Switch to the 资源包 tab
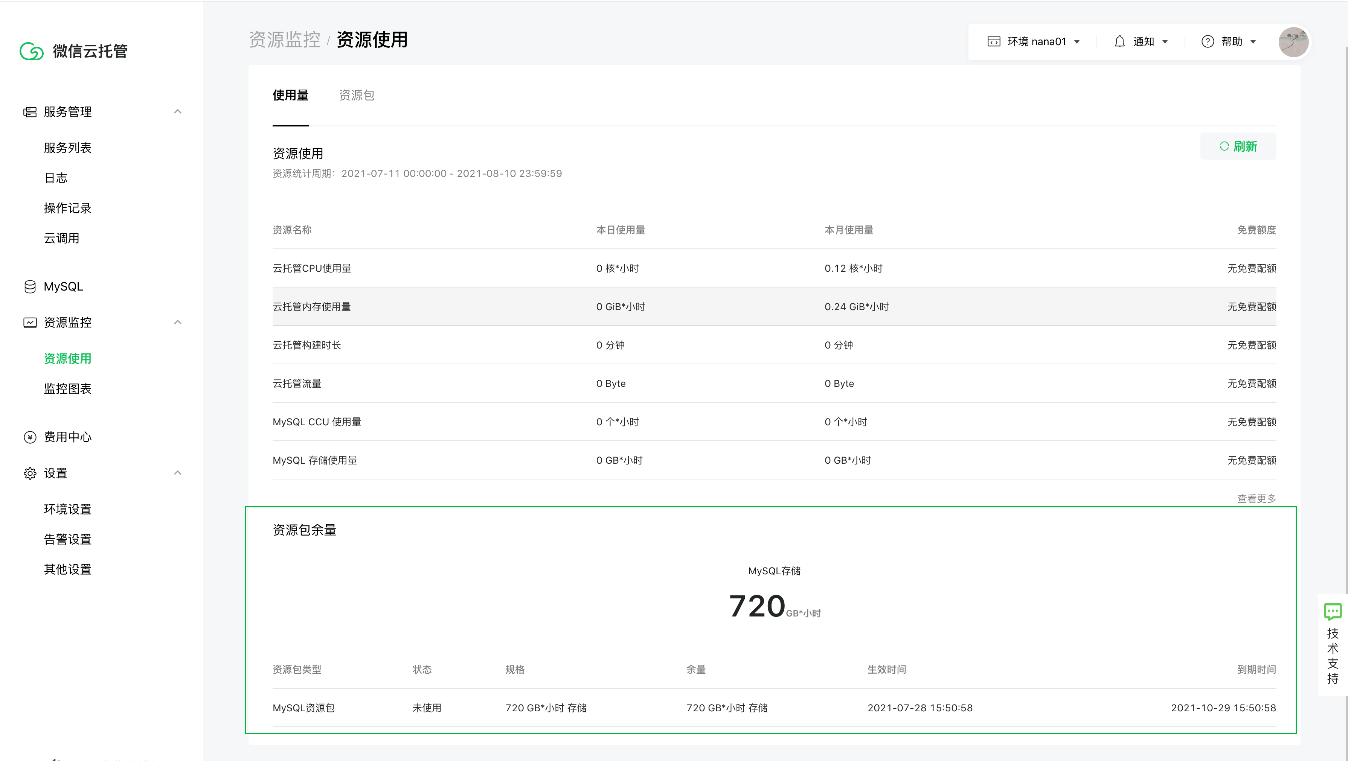 [x=357, y=95]
